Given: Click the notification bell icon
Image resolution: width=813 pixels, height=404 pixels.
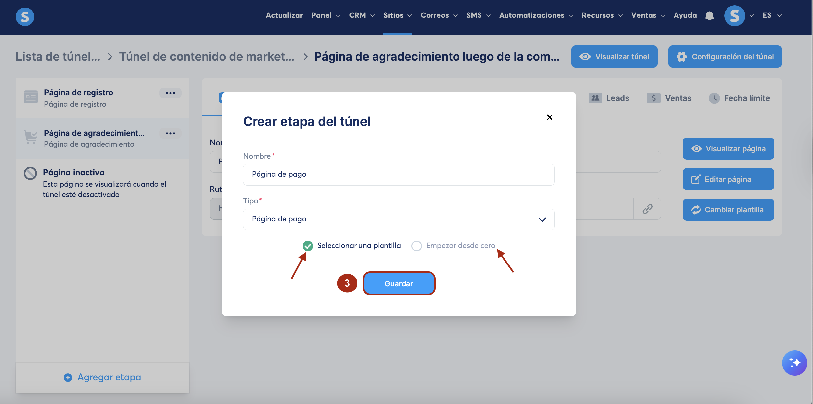Looking at the screenshot, I should (x=709, y=16).
